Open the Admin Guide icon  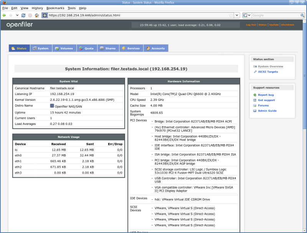pos(254,110)
